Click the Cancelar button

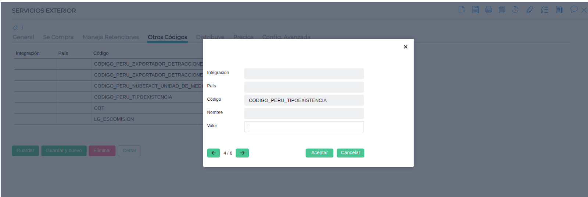(350, 153)
